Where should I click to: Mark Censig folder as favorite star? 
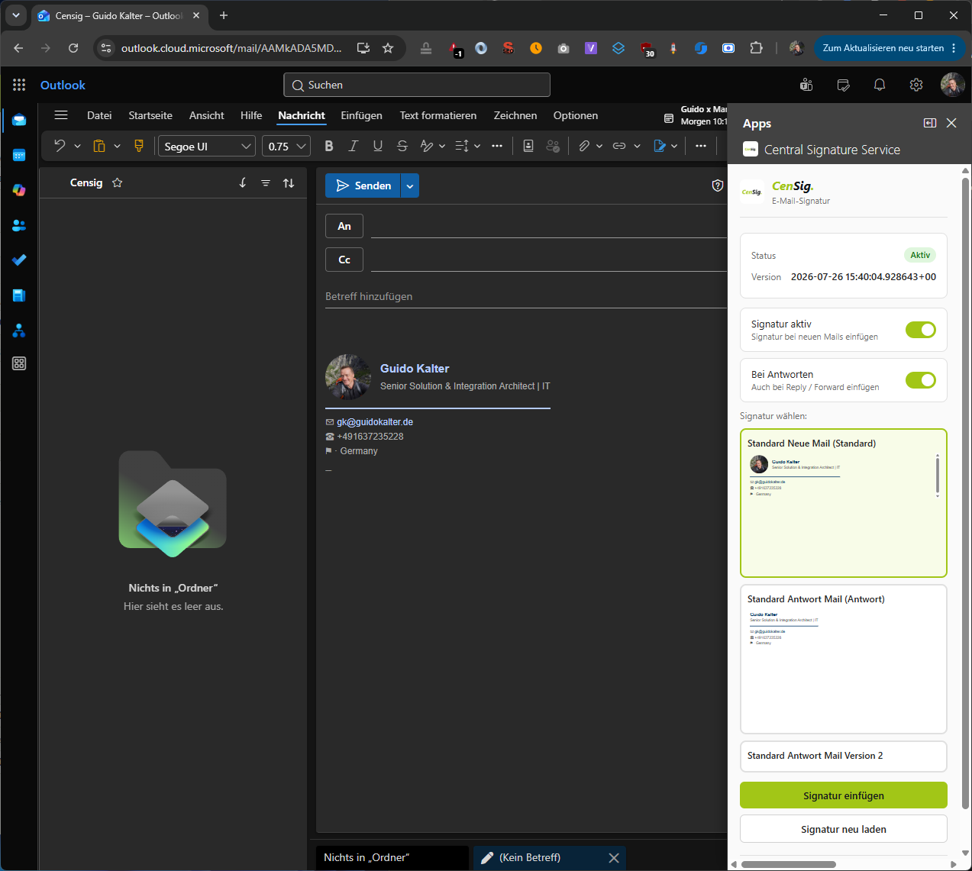pos(117,182)
